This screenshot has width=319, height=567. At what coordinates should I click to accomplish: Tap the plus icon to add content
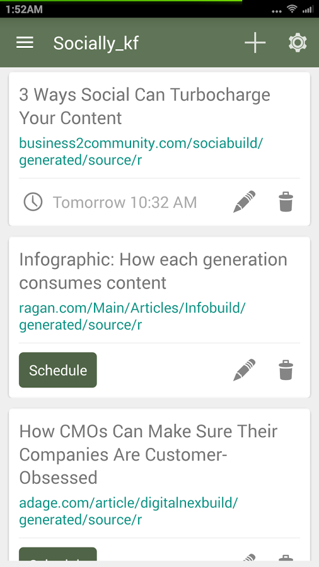pos(255,43)
